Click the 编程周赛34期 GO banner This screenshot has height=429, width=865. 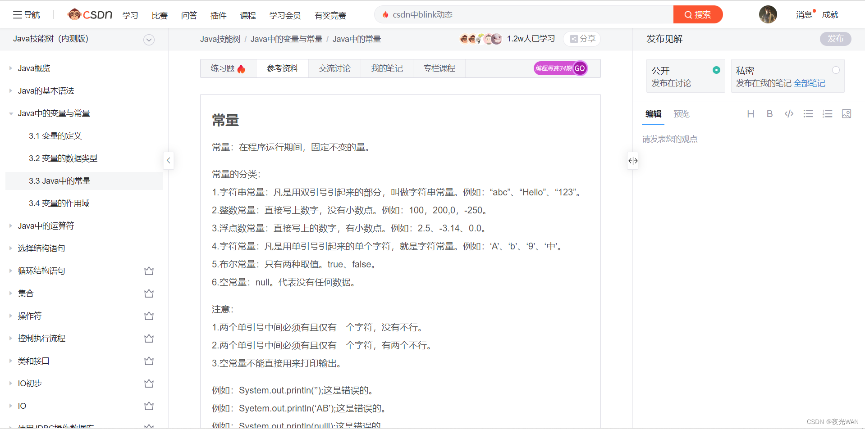click(561, 68)
